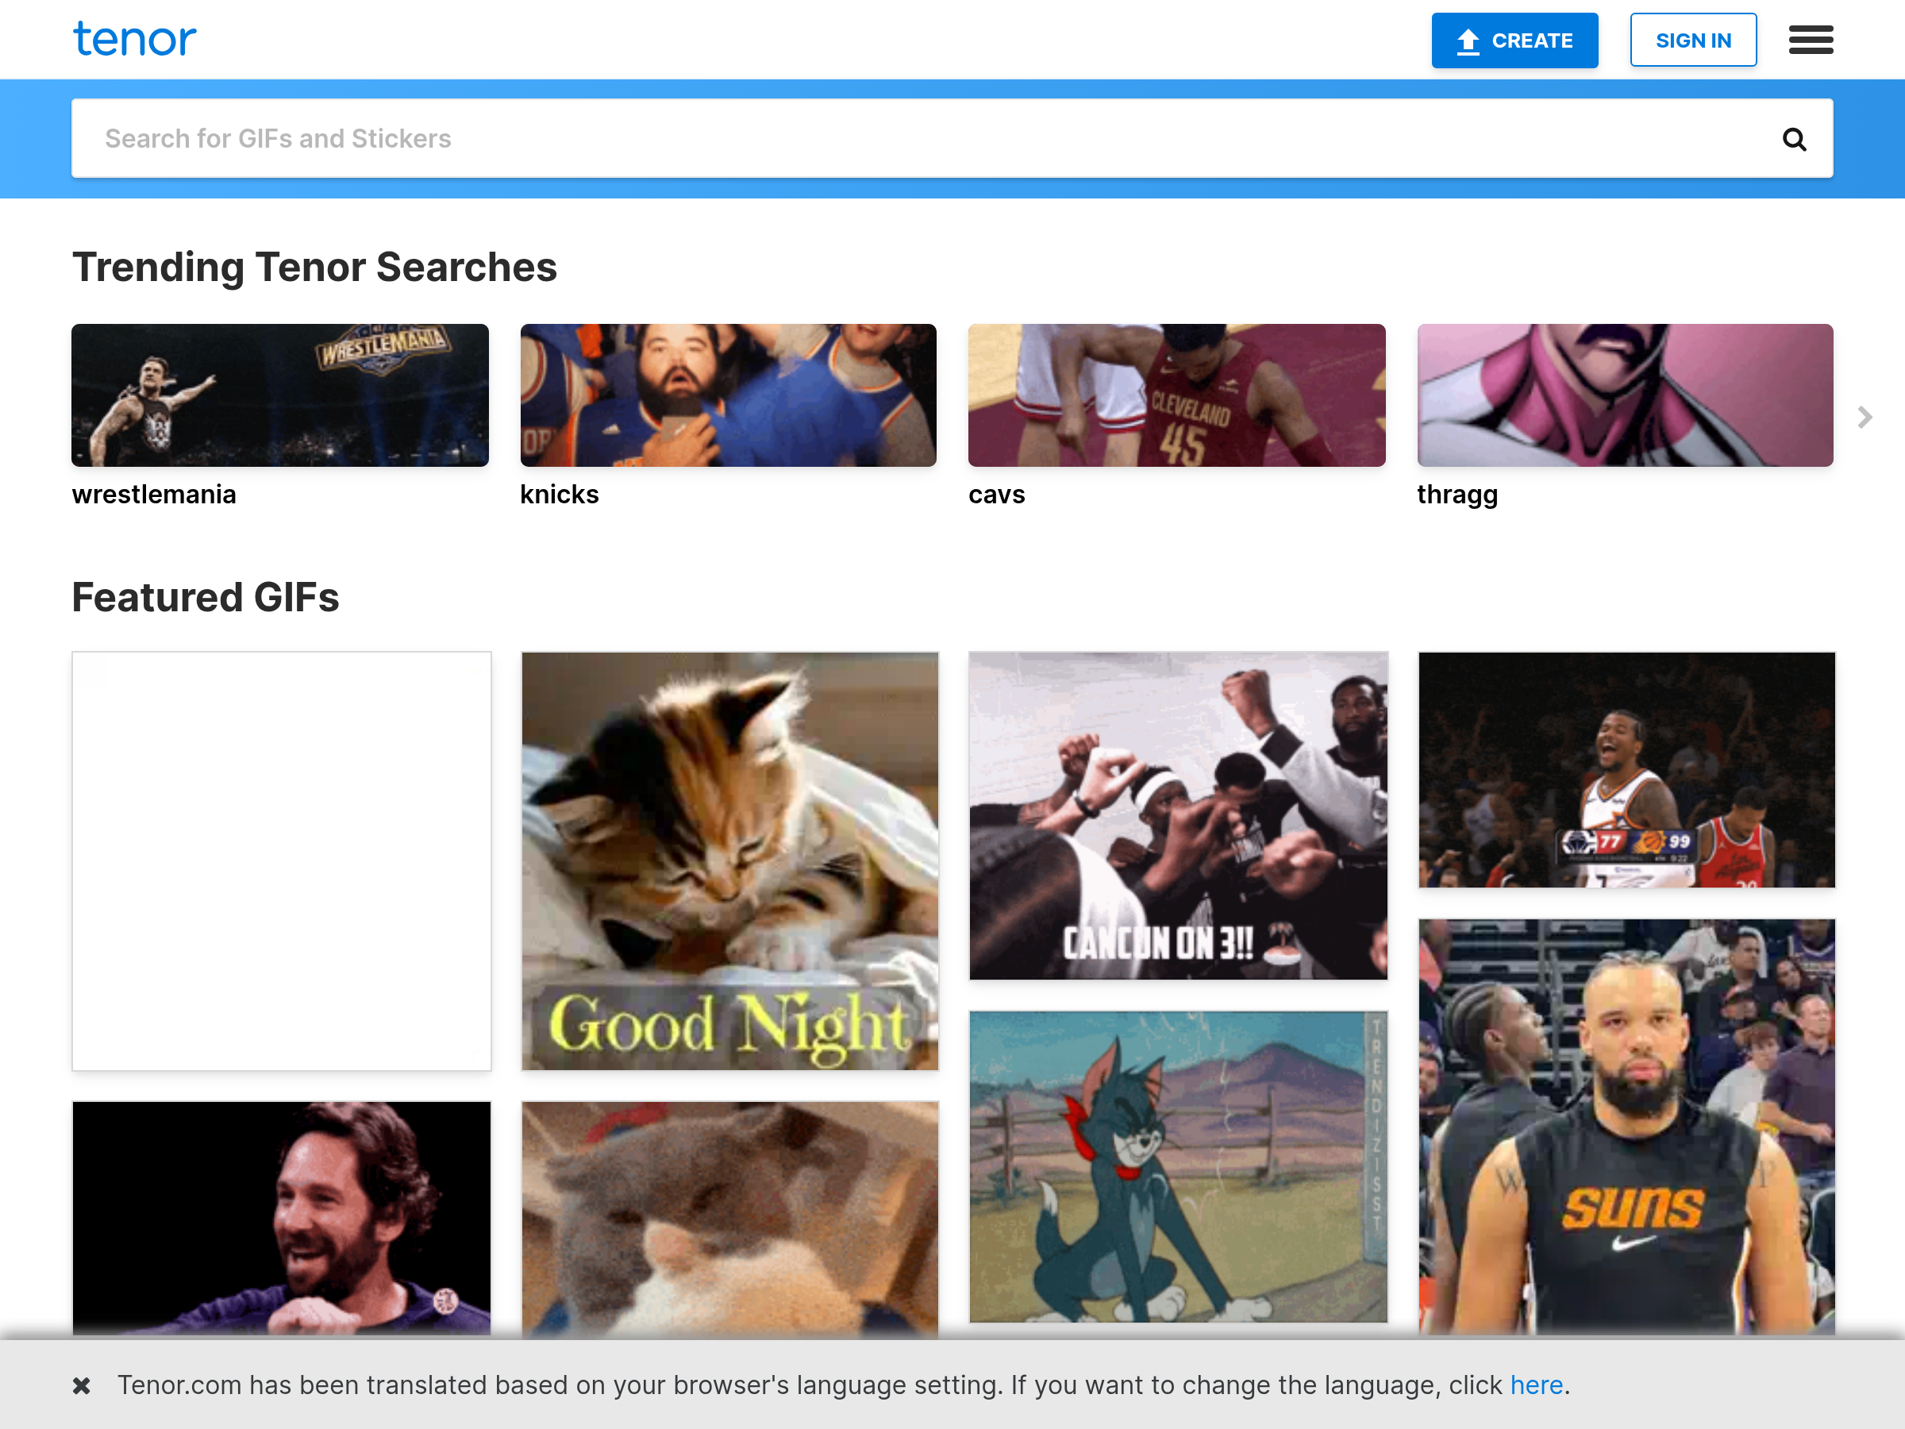Click the 'here' language link
The image size is (1905, 1429).
click(x=1536, y=1385)
